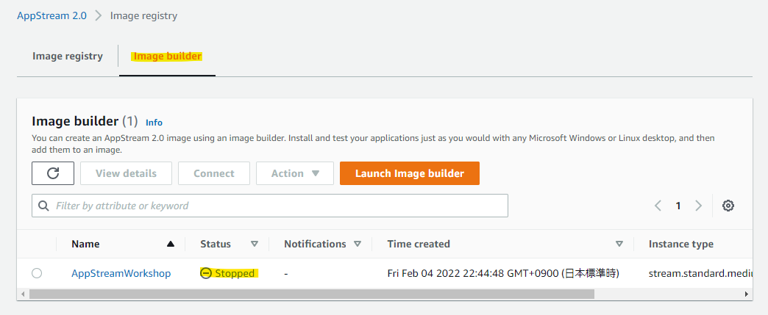Go to previous page arrow

tap(658, 206)
